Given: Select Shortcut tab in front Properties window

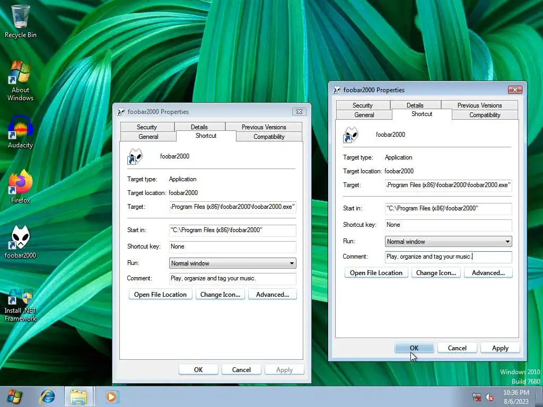Looking at the screenshot, I should (x=422, y=114).
